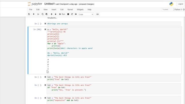Open the File menu
The image size is (185, 104).
pyautogui.click(x=31, y=10)
